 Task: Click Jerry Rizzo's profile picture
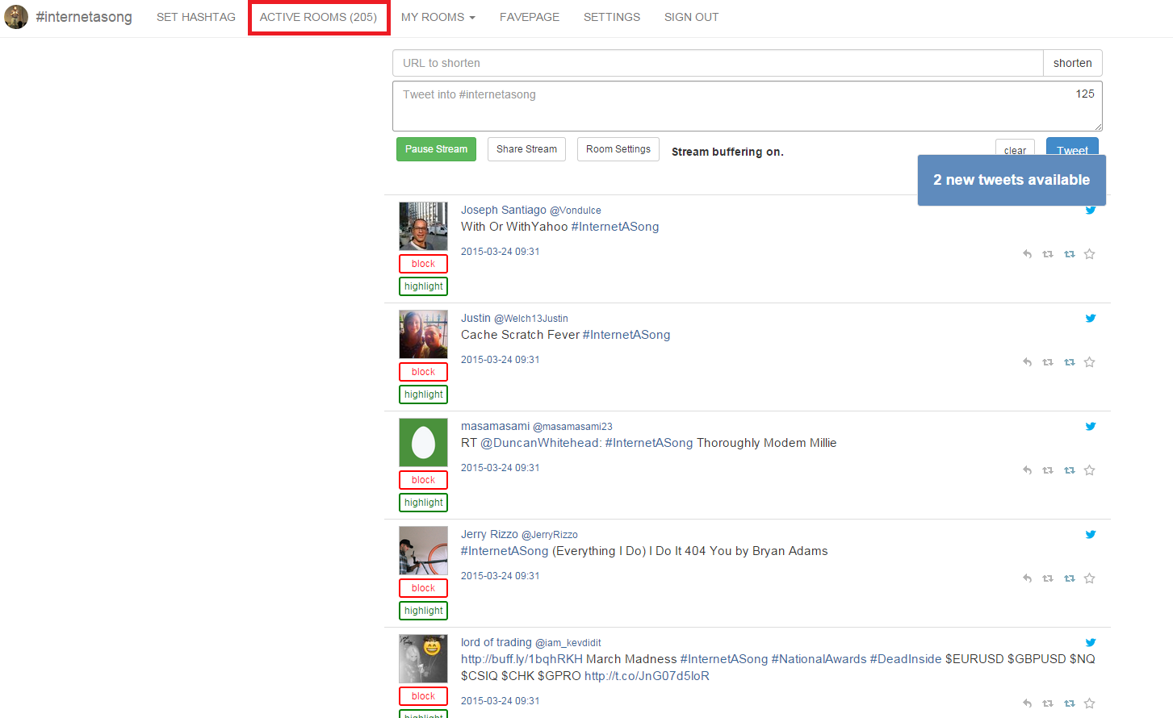423,550
